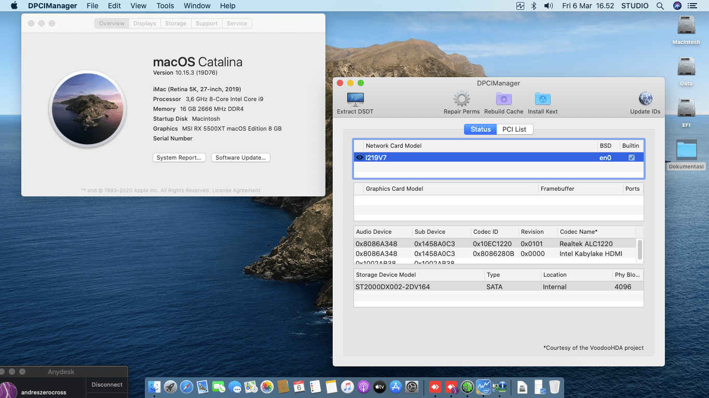This screenshot has width=709, height=398.
Task: Open Apple TV app in dock
Action: click(x=379, y=387)
